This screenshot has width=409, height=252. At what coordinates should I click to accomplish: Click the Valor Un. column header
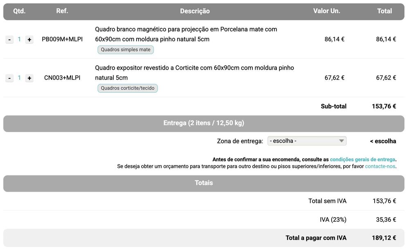point(326,11)
